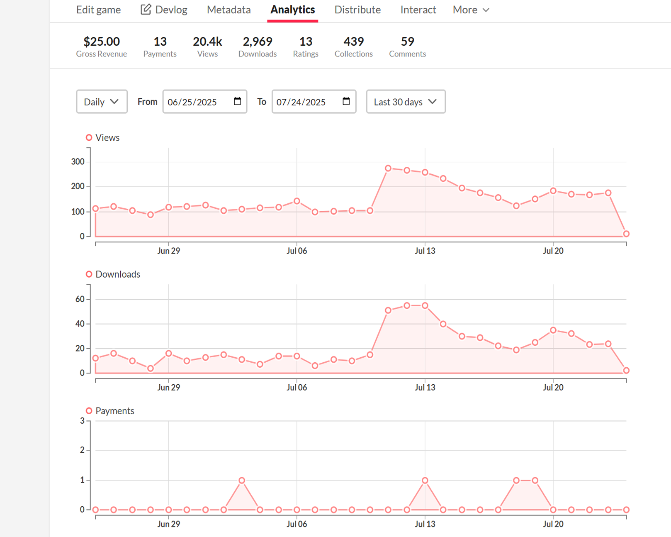This screenshot has width=671, height=537.
Task: Open calendar picker for From date
Action: (x=237, y=101)
